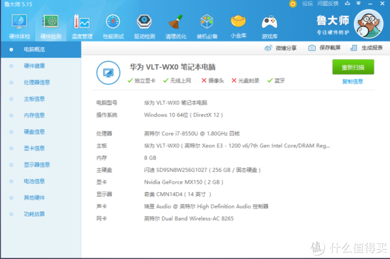Select 处理器信息 in the sidebar
This screenshot has width=390, height=259.
[37, 82]
